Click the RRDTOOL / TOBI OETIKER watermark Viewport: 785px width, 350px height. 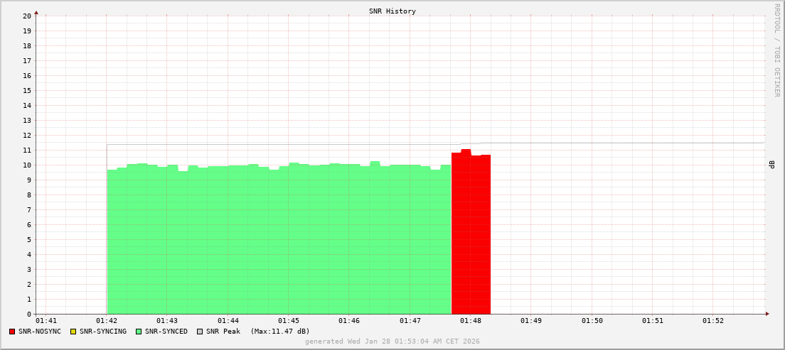[776, 50]
